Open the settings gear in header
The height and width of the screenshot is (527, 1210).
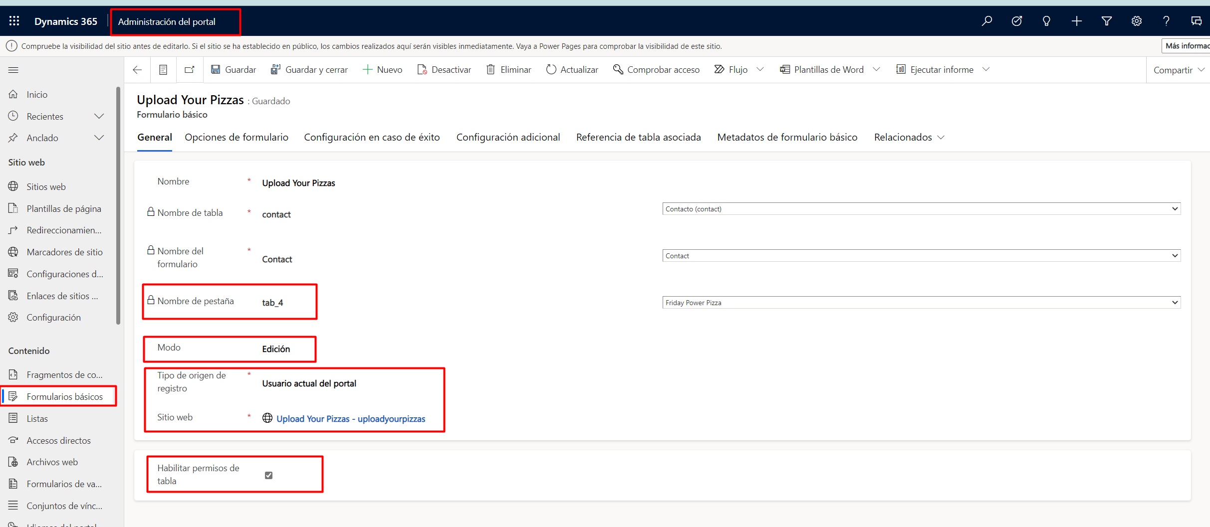tap(1136, 21)
